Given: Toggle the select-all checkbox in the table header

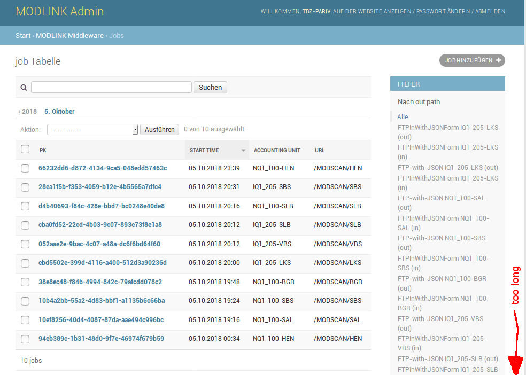Looking at the screenshot, I should pyautogui.click(x=25, y=150).
